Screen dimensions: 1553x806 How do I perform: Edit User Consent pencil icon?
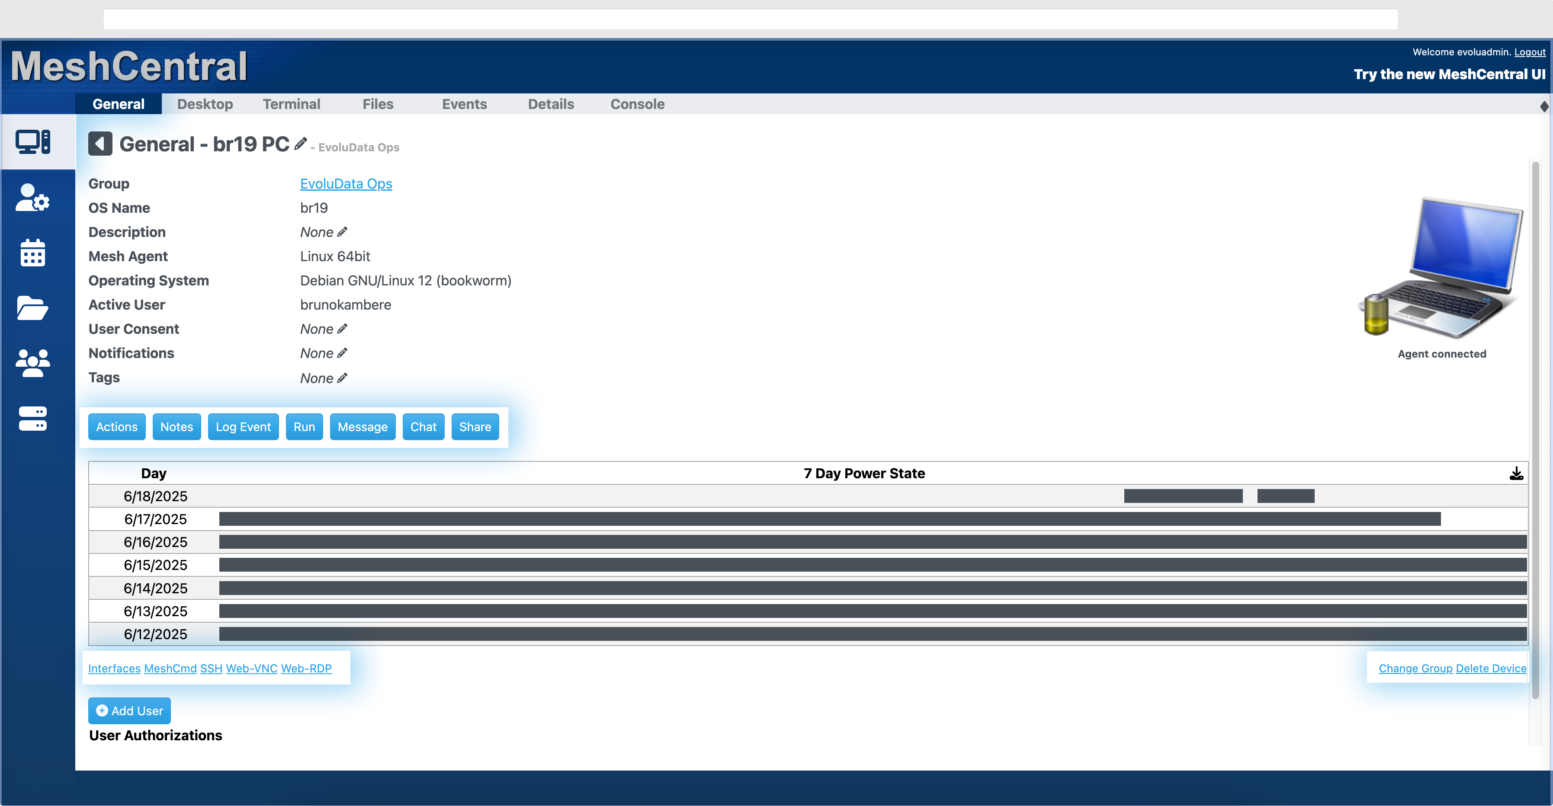click(343, 329)
